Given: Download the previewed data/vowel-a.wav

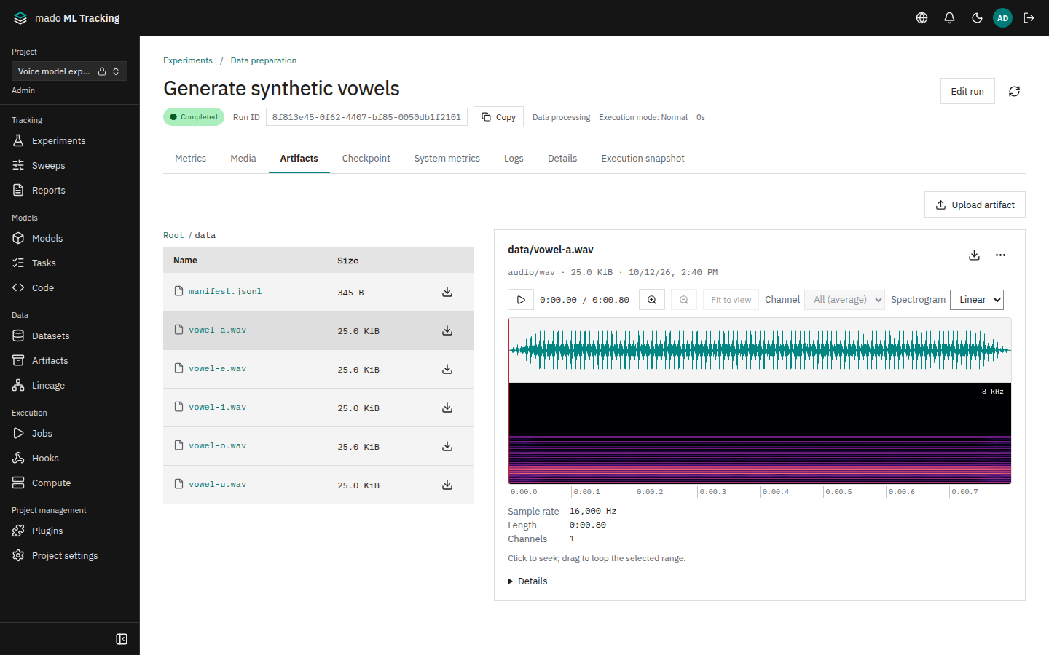Looking at the screenshot, I should 974,255.
